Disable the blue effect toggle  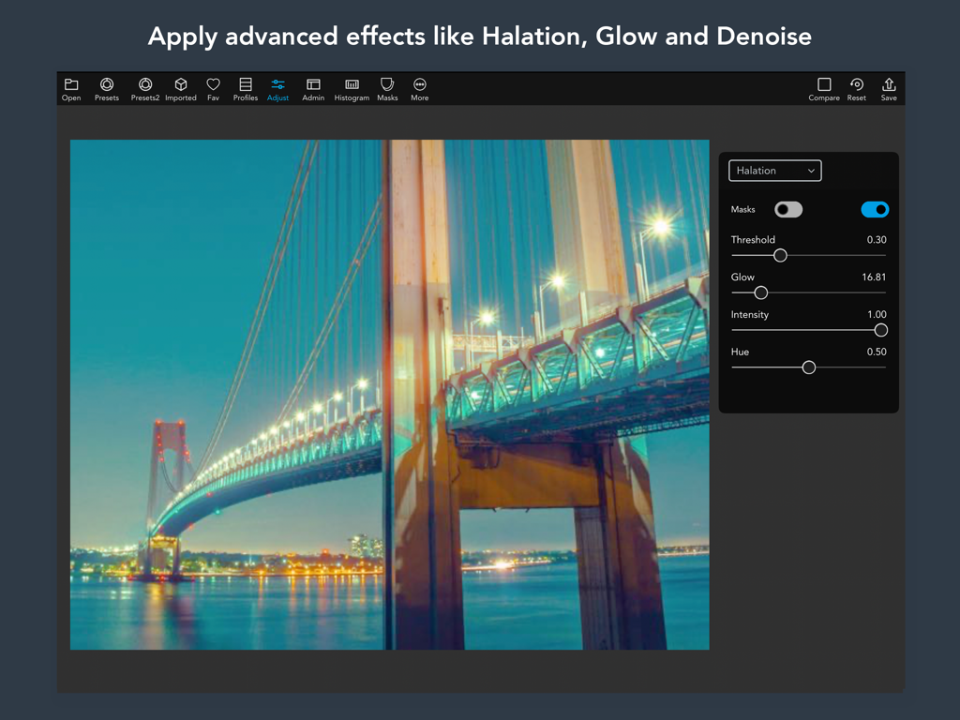click(874, 209)
